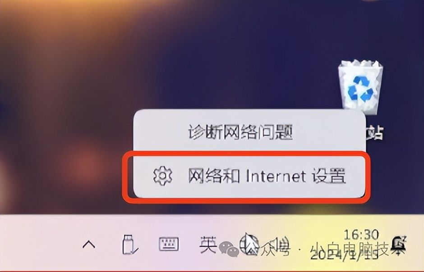This screenshot has height=272, width=424.
Task: Click the 16:30 clock on the taskbar
Action: (x=361, y=235)
